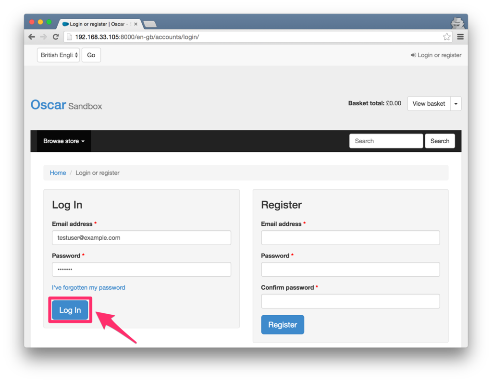Expand the basket dropdown caret
The image size is (492, 382).
pos(456,104)
